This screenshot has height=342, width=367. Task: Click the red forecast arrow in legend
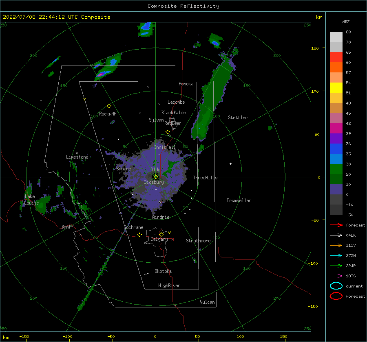(336, 225)
